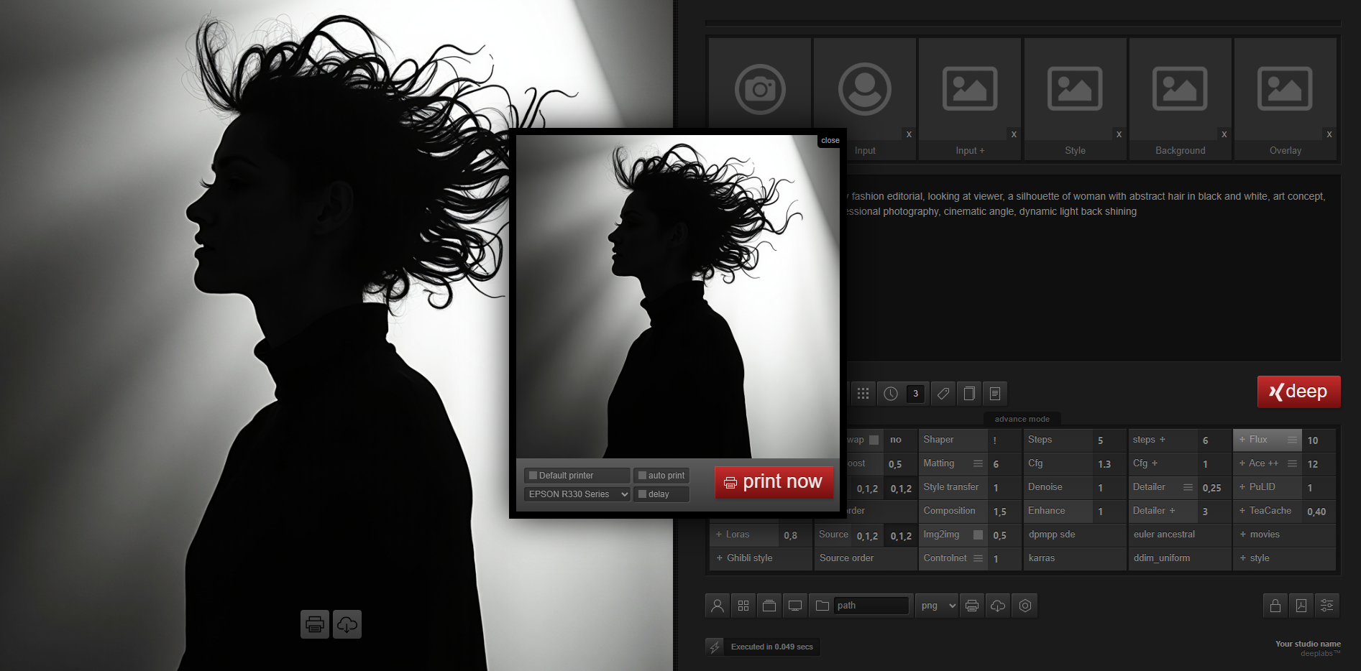Click the four-squares gallery icon
The image size is (1361, 671).
click(x=743, y=606)
